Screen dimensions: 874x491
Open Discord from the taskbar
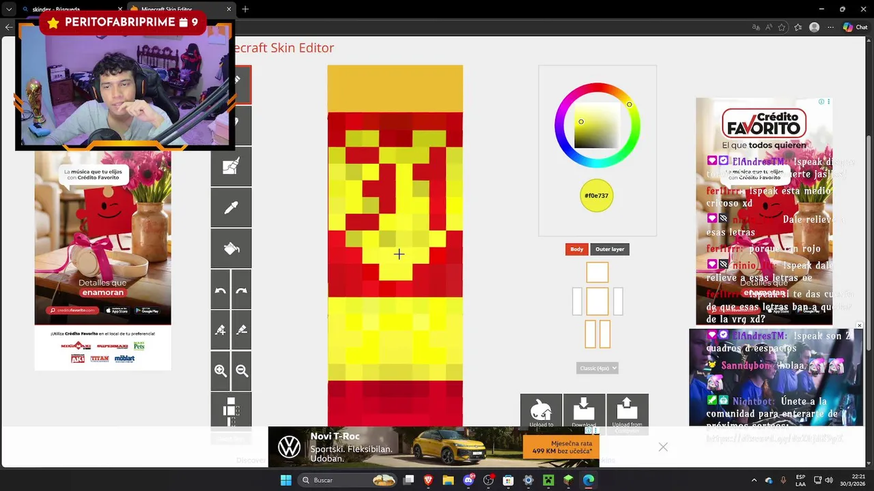point(468,480)
